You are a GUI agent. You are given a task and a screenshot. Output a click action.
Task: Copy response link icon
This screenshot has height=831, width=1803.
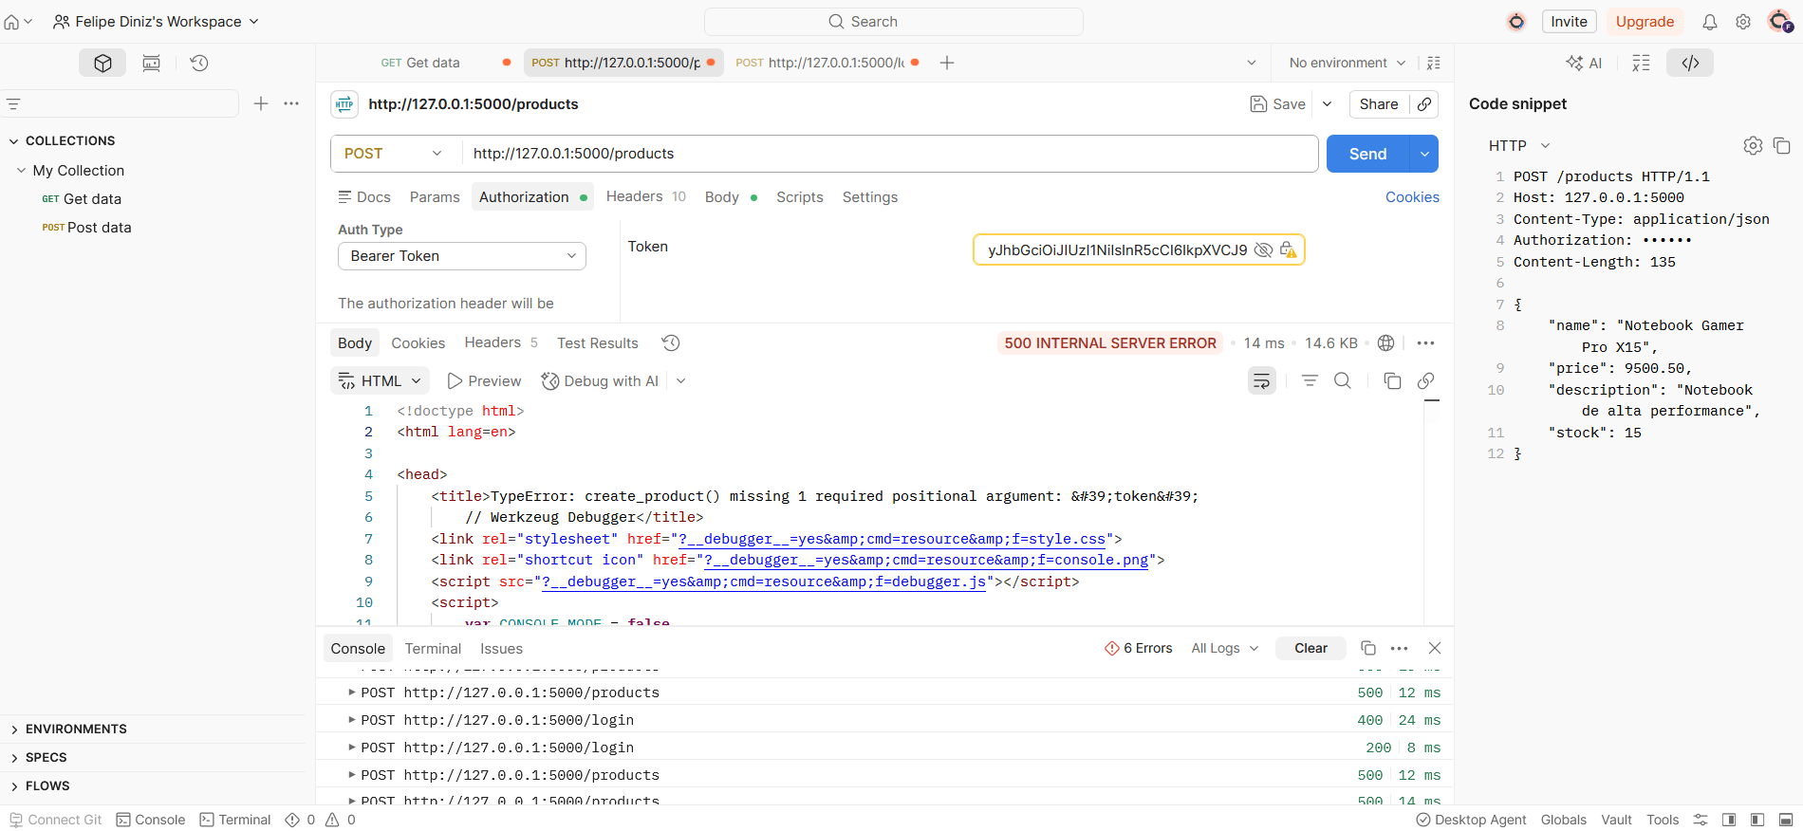coord(1425,380)
